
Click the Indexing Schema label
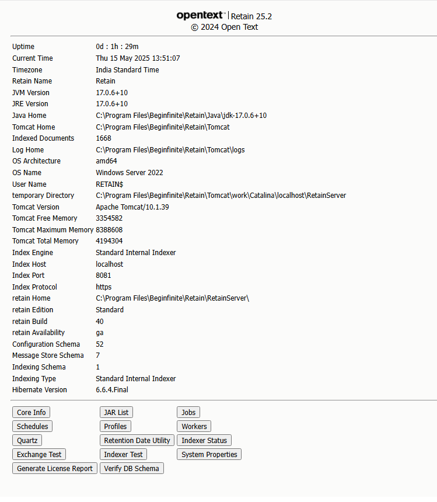coord(39,367)
